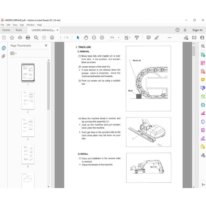
Task: Activate the Hand pan tool
Action: (x=86, y=38)
